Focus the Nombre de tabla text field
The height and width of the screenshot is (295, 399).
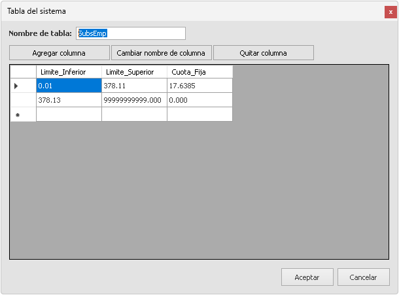tap(131, 33)
